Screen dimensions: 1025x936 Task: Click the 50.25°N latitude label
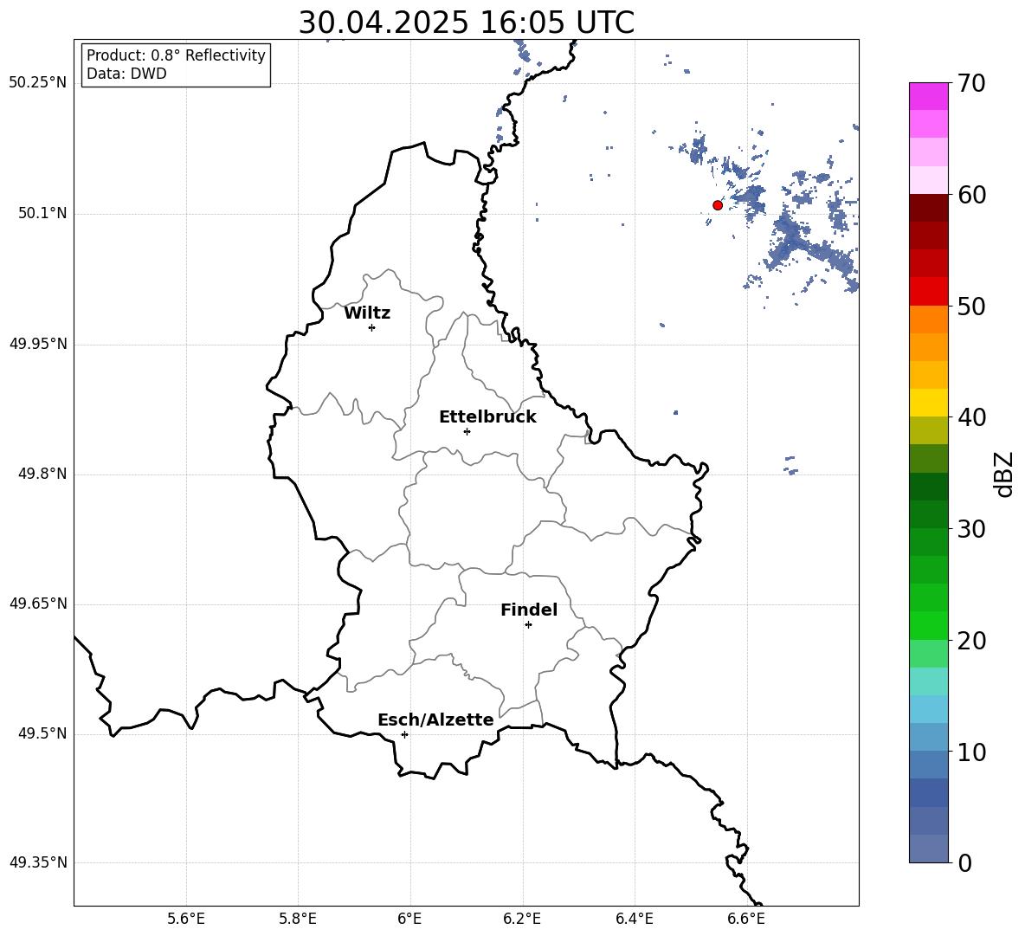38,82
